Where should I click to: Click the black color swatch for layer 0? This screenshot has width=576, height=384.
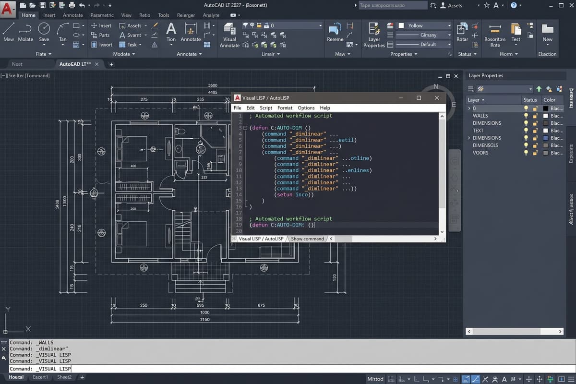545,108
